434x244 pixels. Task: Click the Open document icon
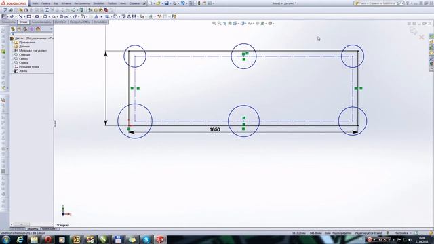[x=158, y=3]
